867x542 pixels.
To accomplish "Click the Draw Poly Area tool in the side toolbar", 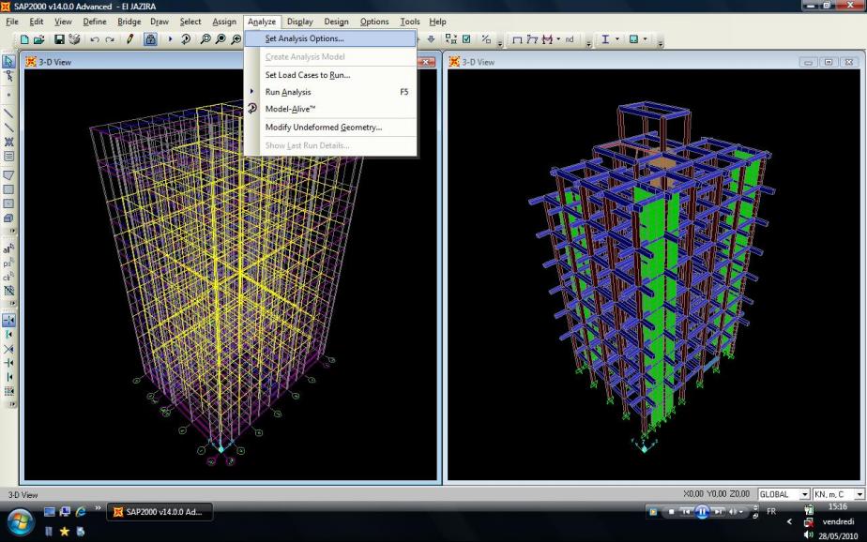I will tap(8, 175).
